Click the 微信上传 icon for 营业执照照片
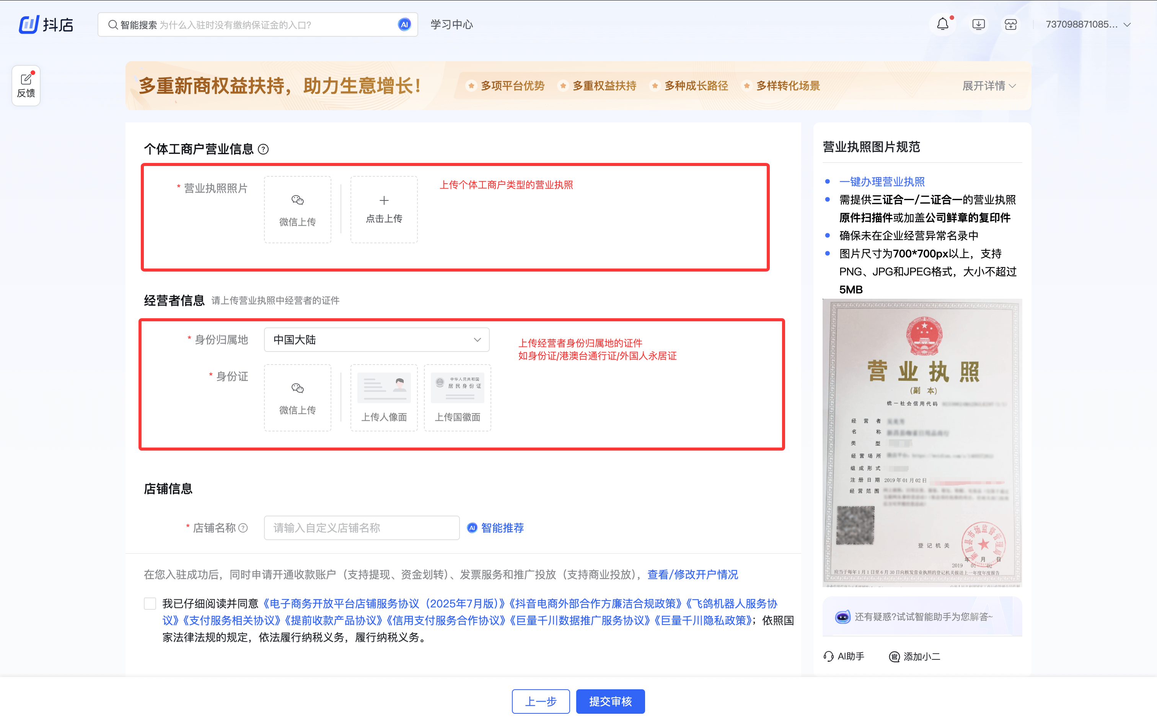Screen dimensions: 1157x726 point(297,200)
